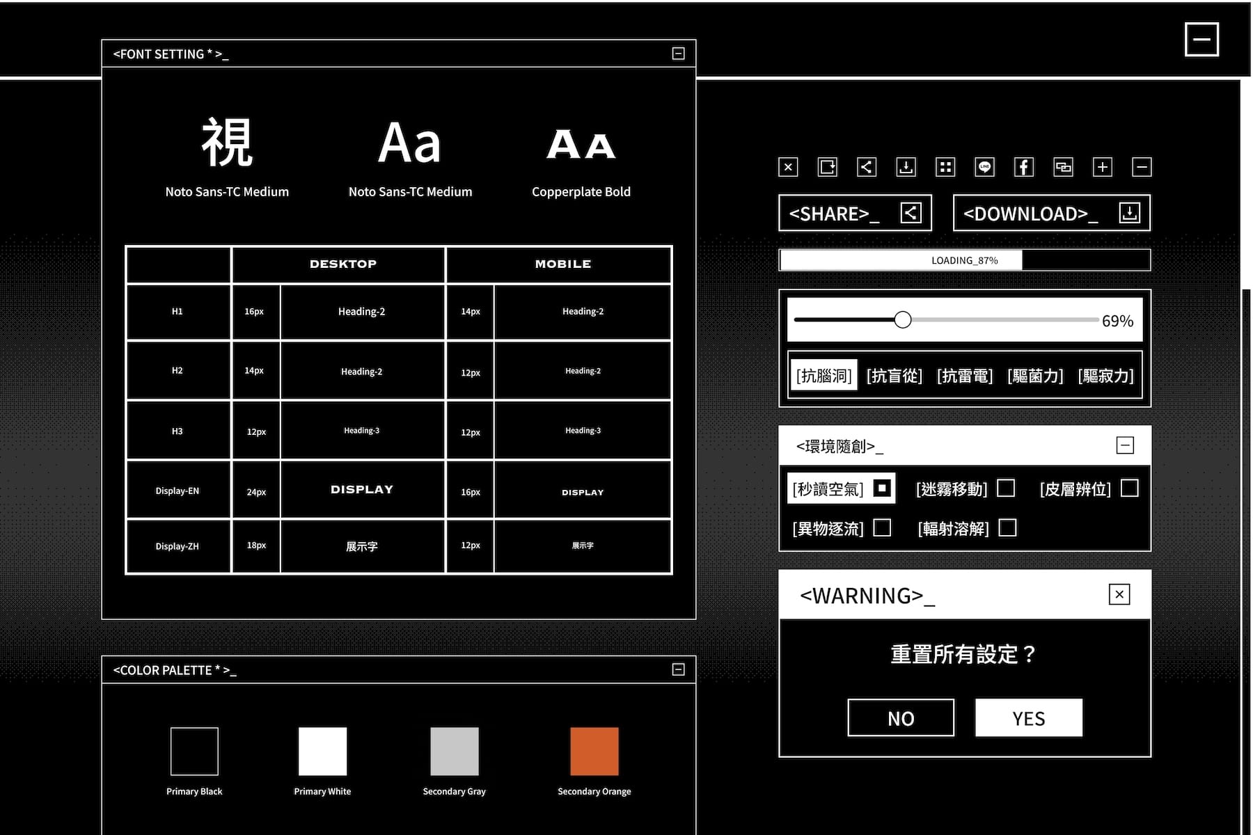Click the small download tray icon in icon row
Viewport: 1253px width, 835px height.
(906, 167)
